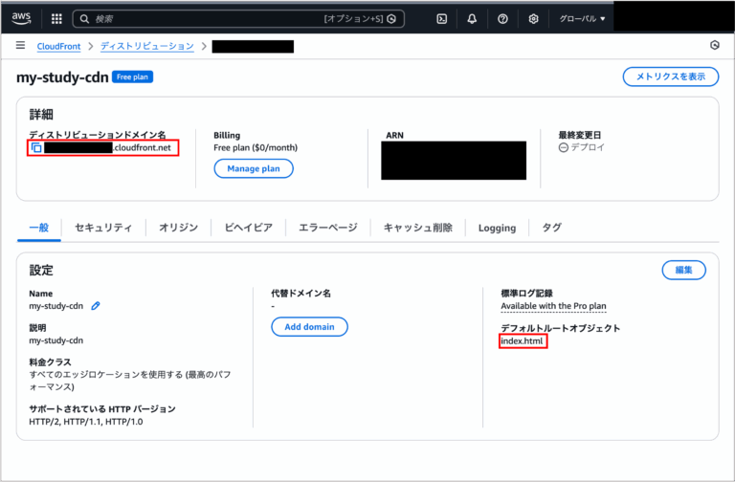Copy the distribution domain name
The height and width of the screenshot is (482, 735).
click(36, 148)
